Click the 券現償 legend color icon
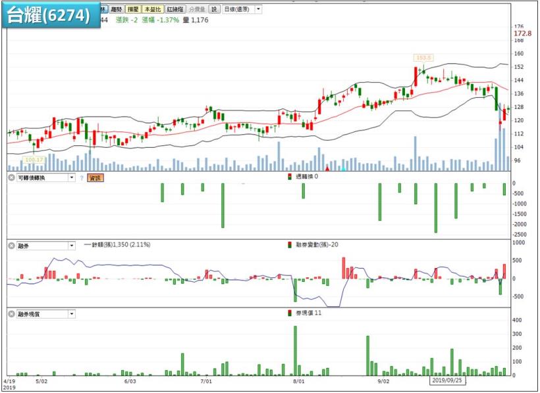The height and width of the screenshot is (393, 540). click(289, 313)
